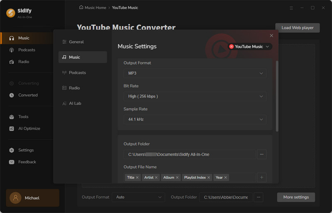Click the Load Web player button
Image resolution: width=332 pixels, height=213 pixels.
(298, 28)
